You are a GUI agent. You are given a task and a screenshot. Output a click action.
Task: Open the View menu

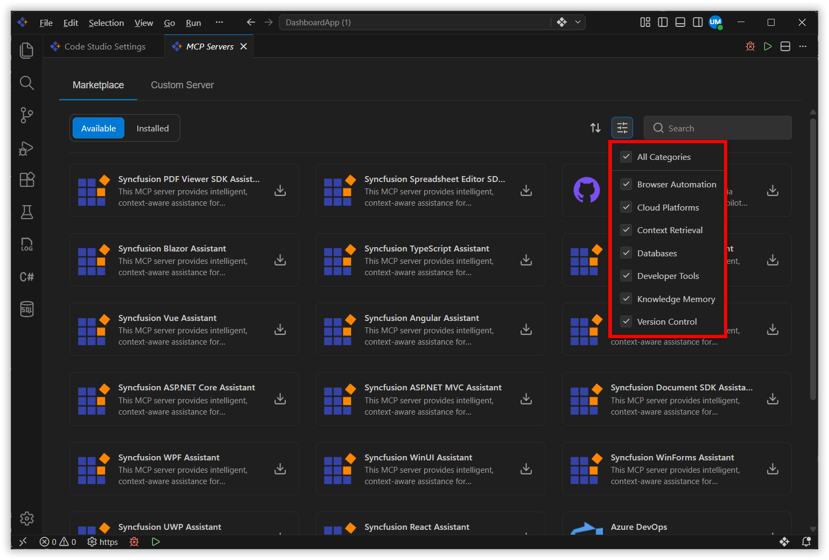click(x=144, y=23)
